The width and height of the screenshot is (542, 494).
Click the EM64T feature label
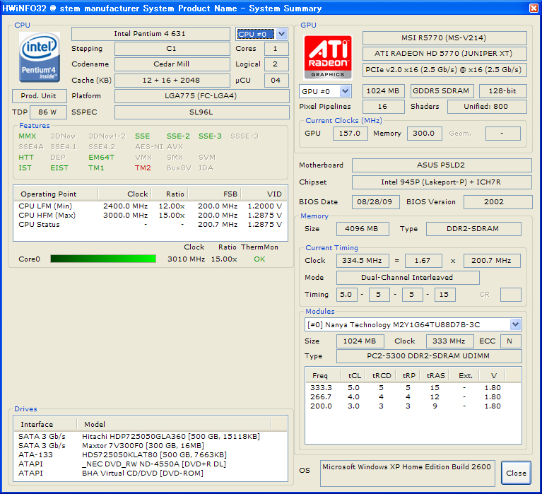[x=101, y=158]
